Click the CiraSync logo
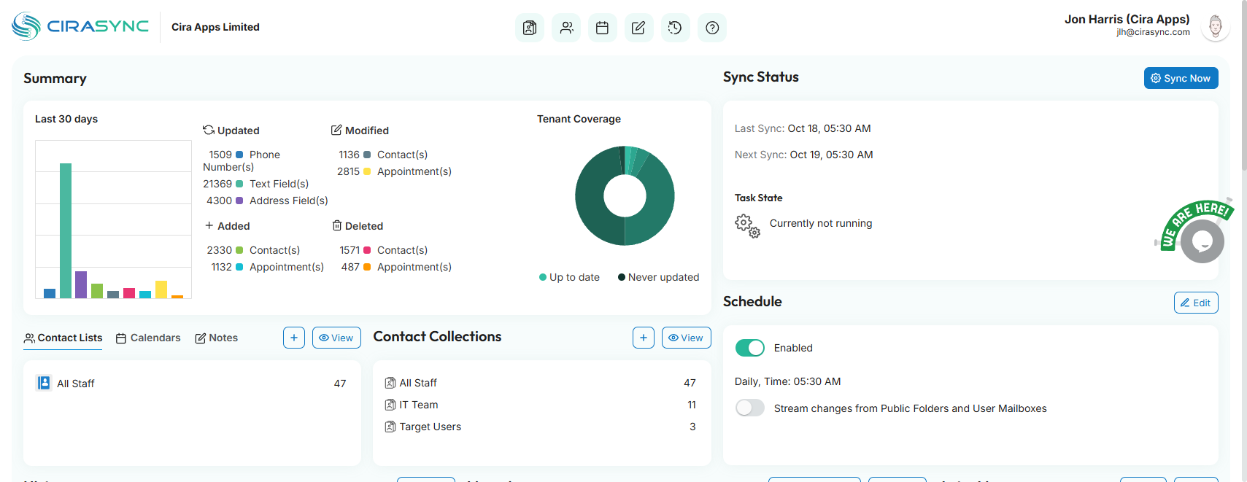The image size is (1247, 482). (80, 26)
